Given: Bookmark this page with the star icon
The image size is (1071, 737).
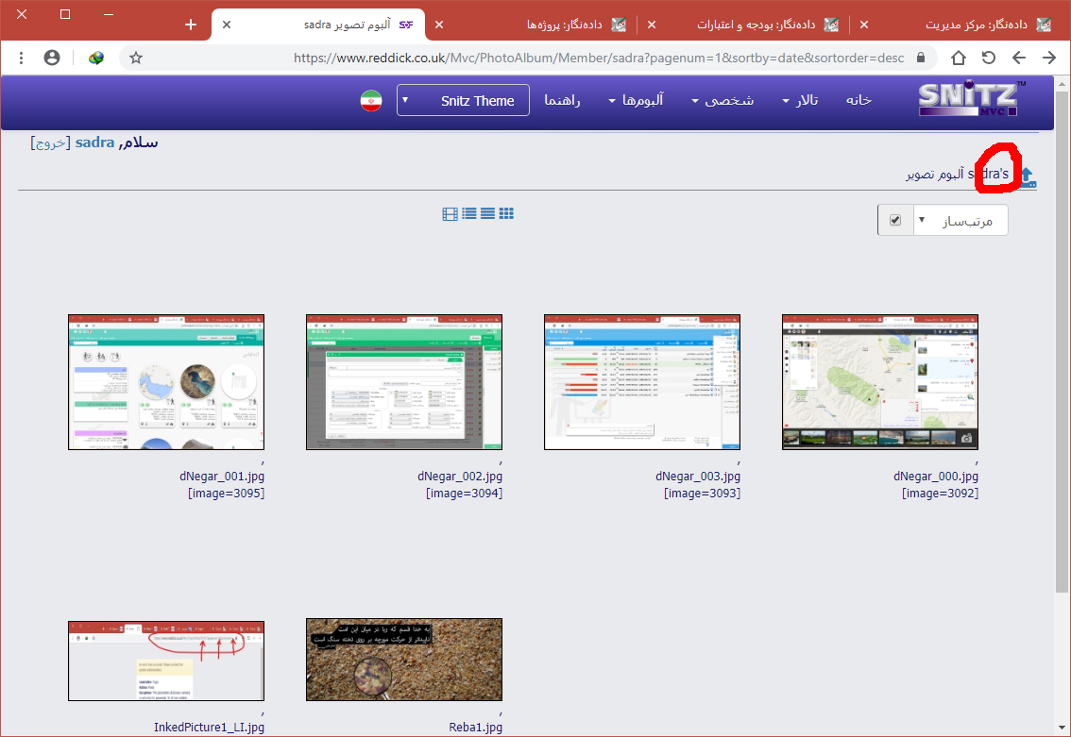Looking at the screenshot, I should 136,58.
